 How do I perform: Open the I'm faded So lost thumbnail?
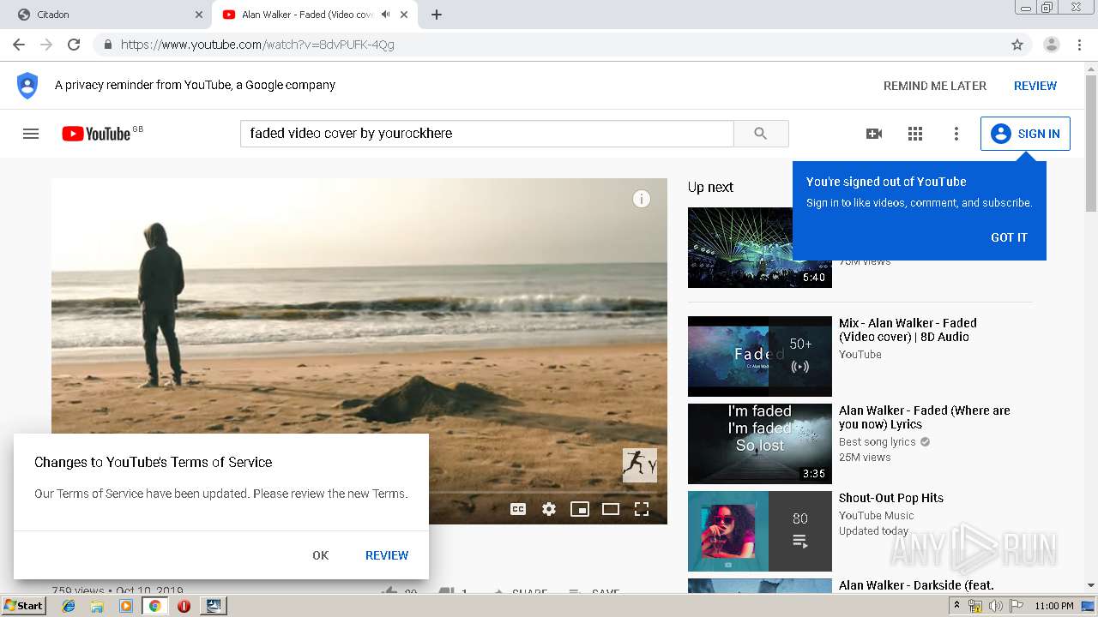pos(760,444)
